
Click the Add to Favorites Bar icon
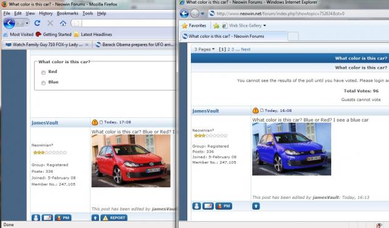coord(216,26)
